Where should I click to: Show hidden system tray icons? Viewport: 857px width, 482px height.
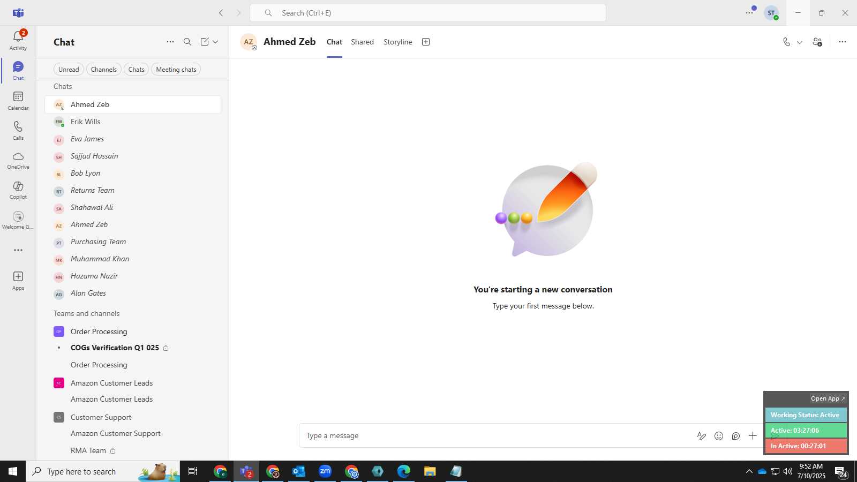(749, 471)
